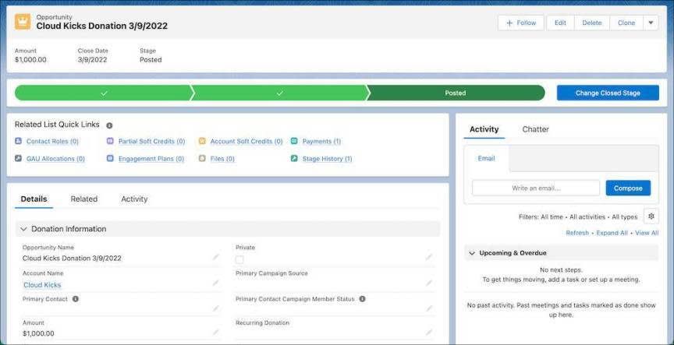Switch to the Details tab
The image size is (674, 345).
click(x=34, y=199)
